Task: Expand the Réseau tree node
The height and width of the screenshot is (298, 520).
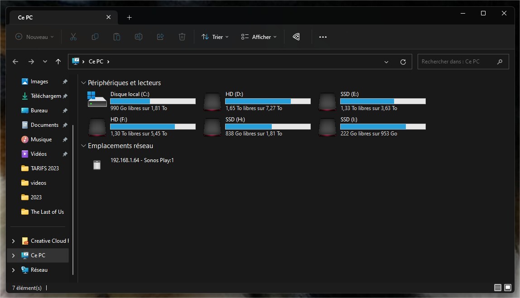Action: [13, 270]
